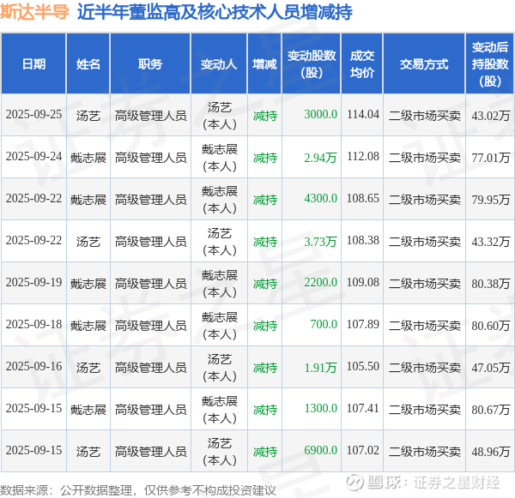
Task: Click the 变动人 column header
Action: tap(219, 64)
